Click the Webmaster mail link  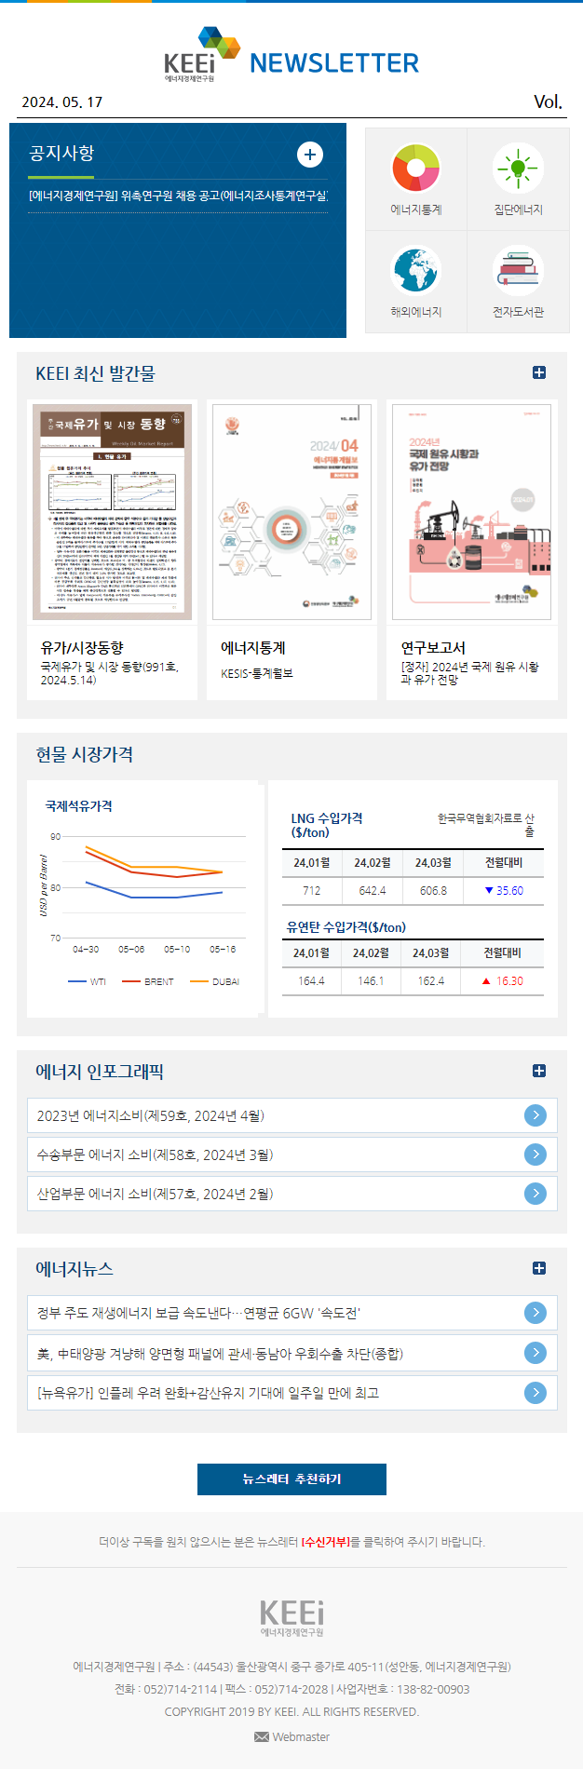[x=301, y=1736]
